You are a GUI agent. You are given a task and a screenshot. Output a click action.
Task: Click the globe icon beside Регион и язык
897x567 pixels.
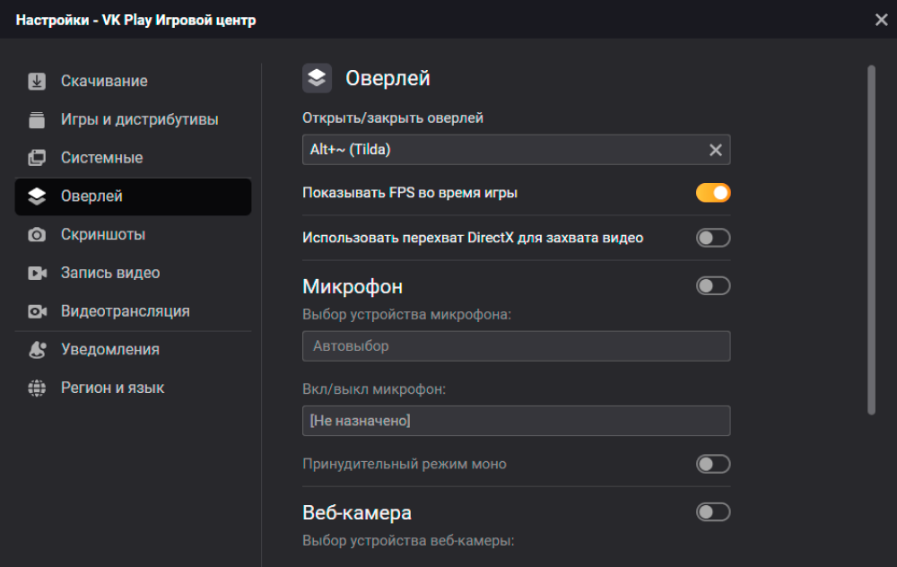coord(37,388)
